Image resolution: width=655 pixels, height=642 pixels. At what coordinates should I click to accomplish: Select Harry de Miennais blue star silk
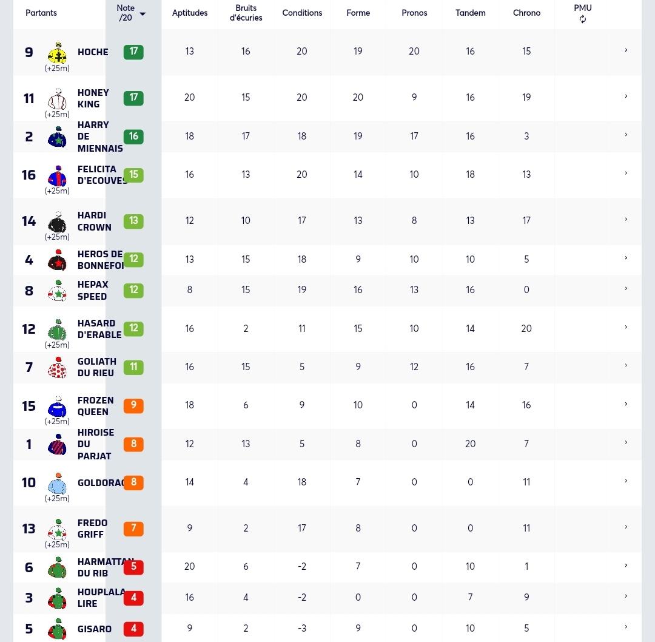coord(58,137)
